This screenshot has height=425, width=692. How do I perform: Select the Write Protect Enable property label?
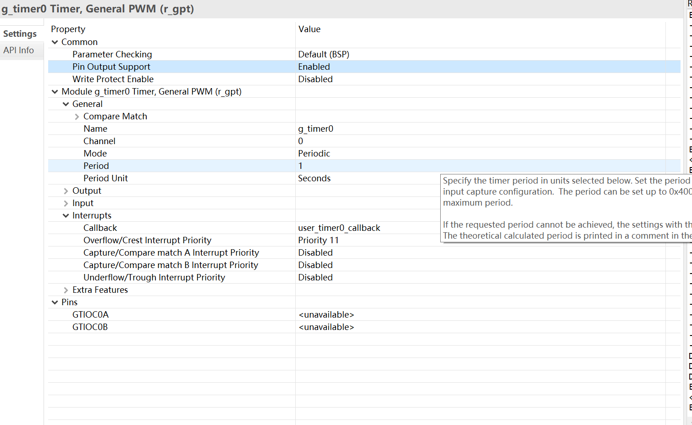[113, 79]
